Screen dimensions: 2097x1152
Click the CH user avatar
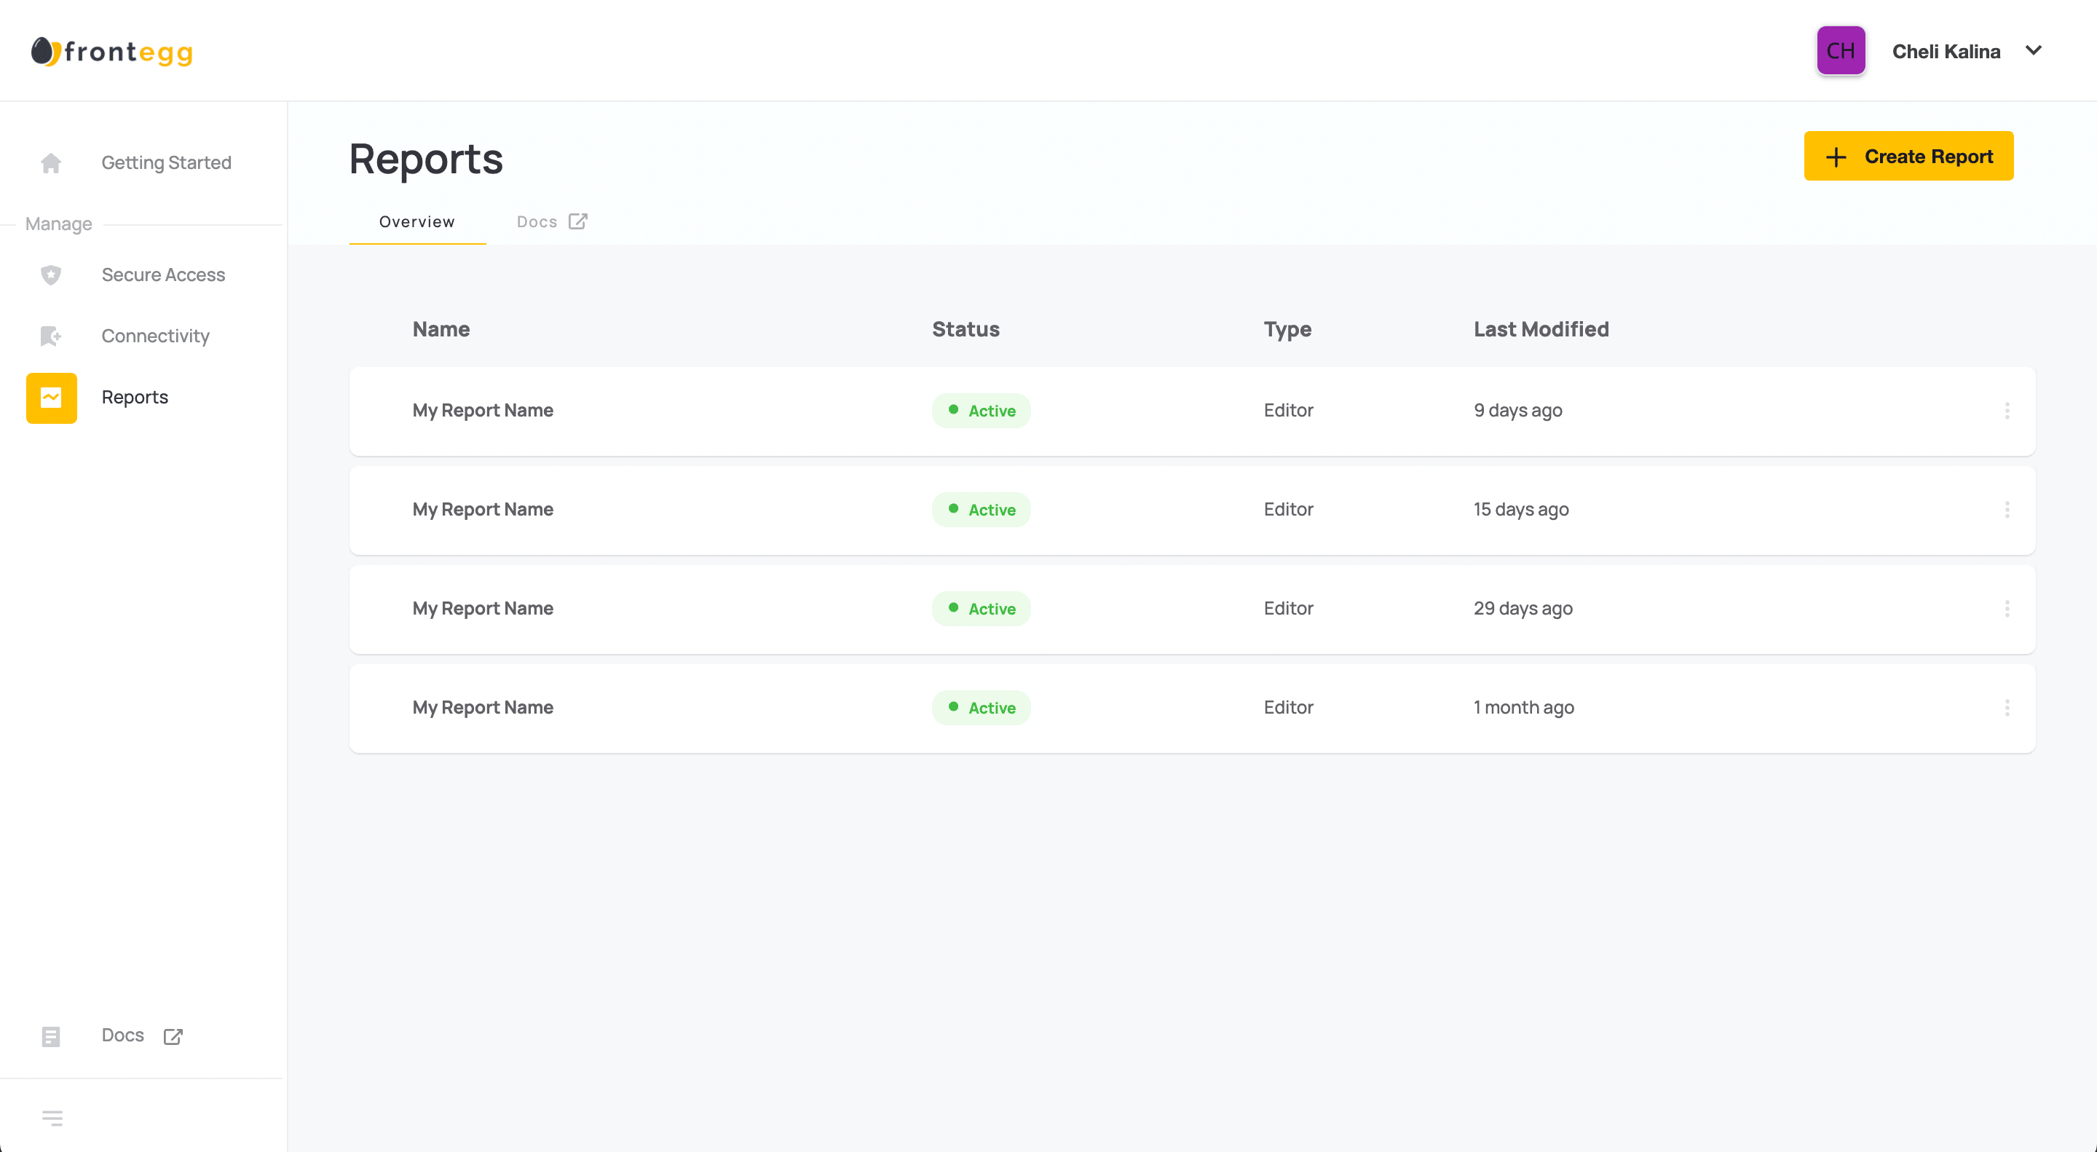point(1841,50)
